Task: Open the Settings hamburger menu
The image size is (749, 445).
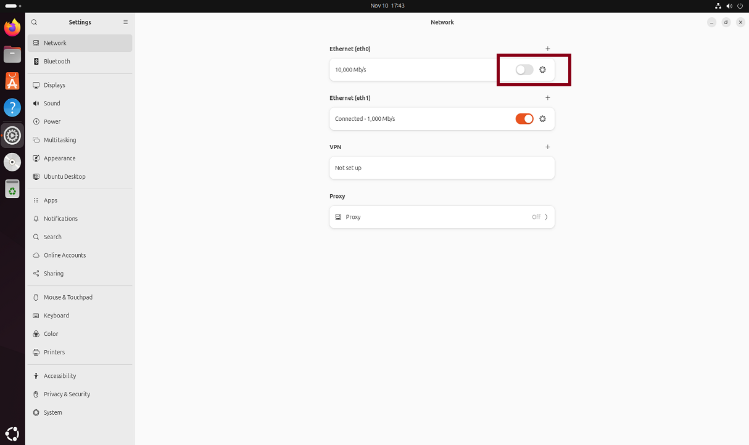Action: tap(125, 22)
